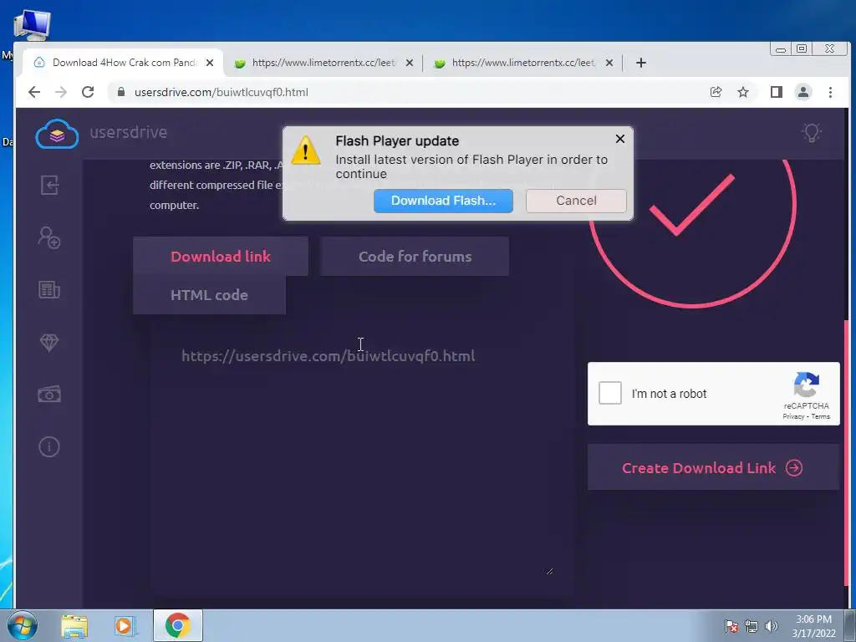This screenshot has height=642, width=856.
Task: Switch to the third limetorrentx tab
Action: [523, 63]
